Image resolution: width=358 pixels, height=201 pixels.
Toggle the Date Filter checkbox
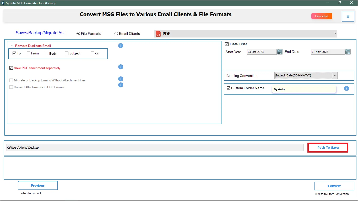pos(227,44)
